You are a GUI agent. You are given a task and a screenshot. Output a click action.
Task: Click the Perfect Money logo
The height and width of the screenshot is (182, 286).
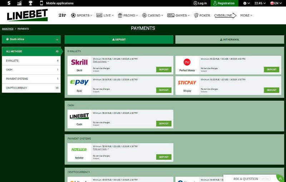pyautogui.click(x=187, y=62)
